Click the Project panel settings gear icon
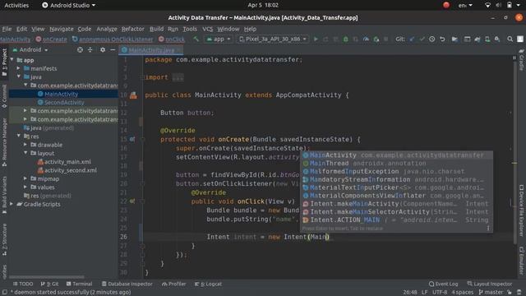The width and height of the screenshot is (526, 296). tap(103, 49)
